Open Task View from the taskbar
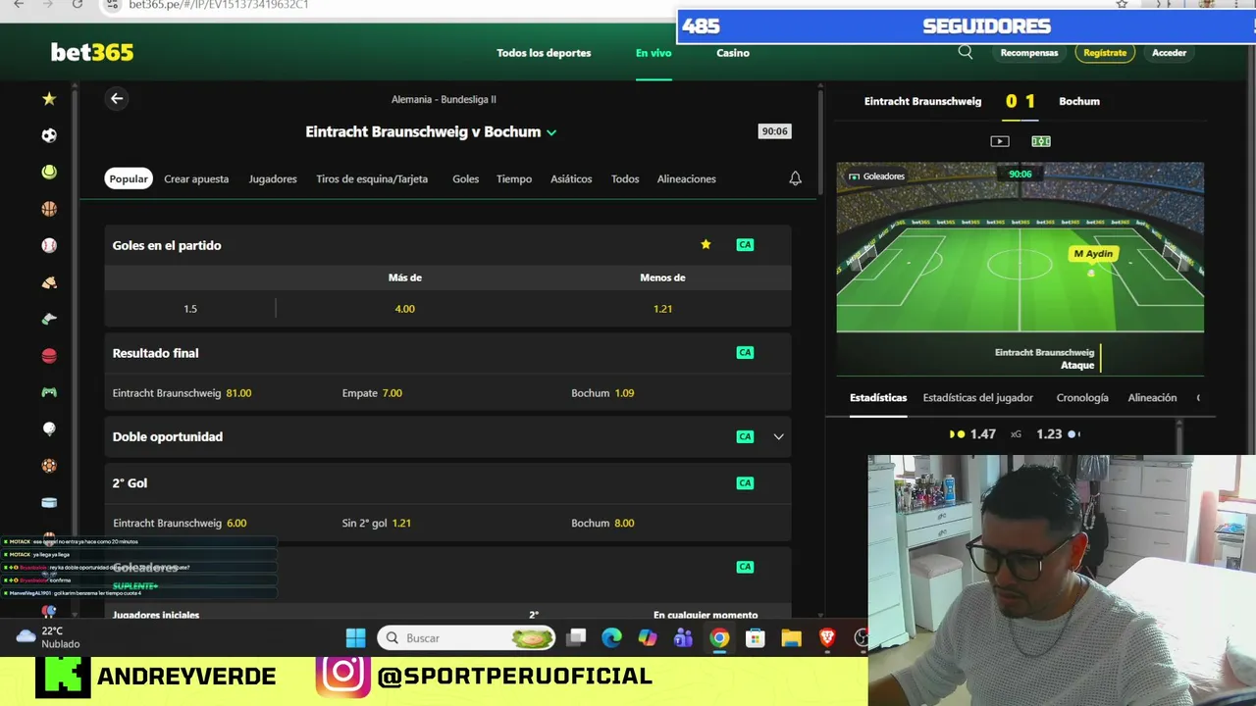Screen dimensions: 1256x706 576,638
